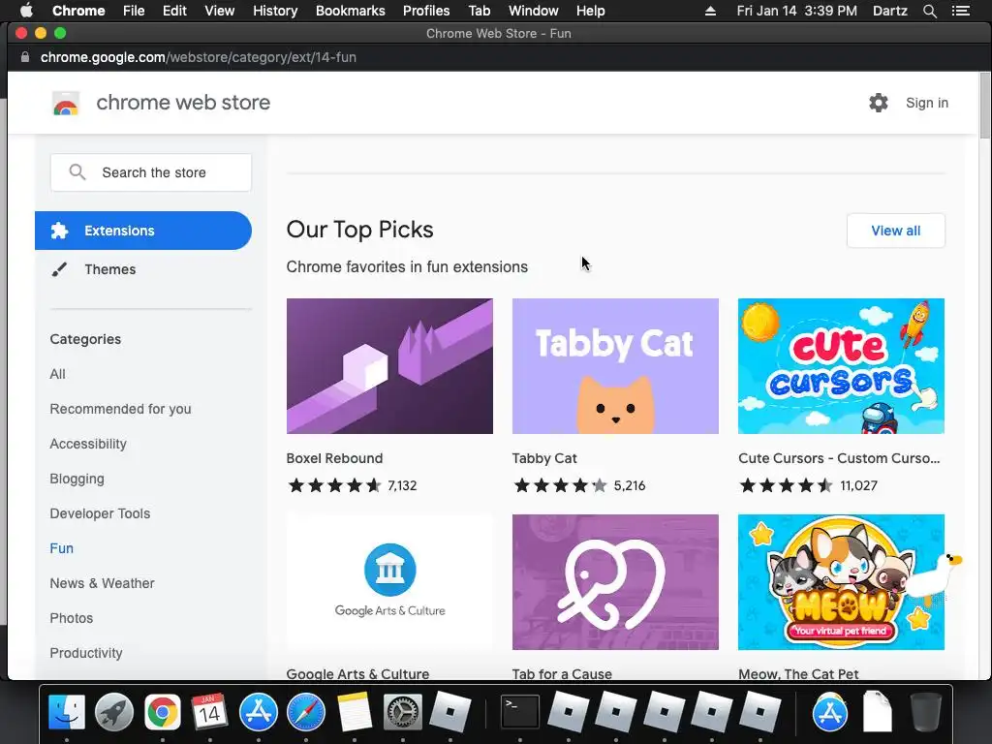
Task: Click the 7,132 rating count
Action: (402, 485)
